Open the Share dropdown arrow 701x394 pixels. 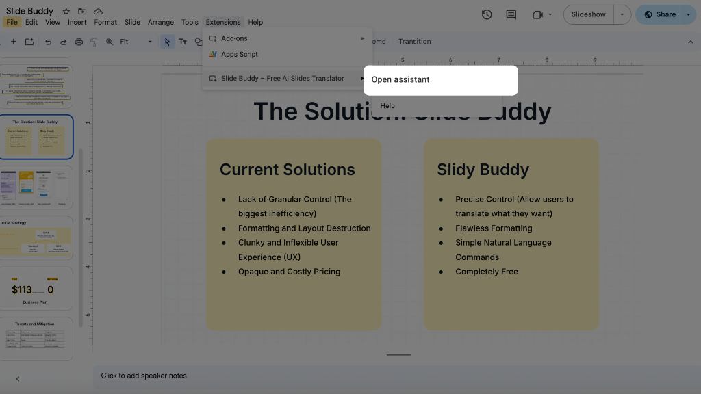coord(686,14)
